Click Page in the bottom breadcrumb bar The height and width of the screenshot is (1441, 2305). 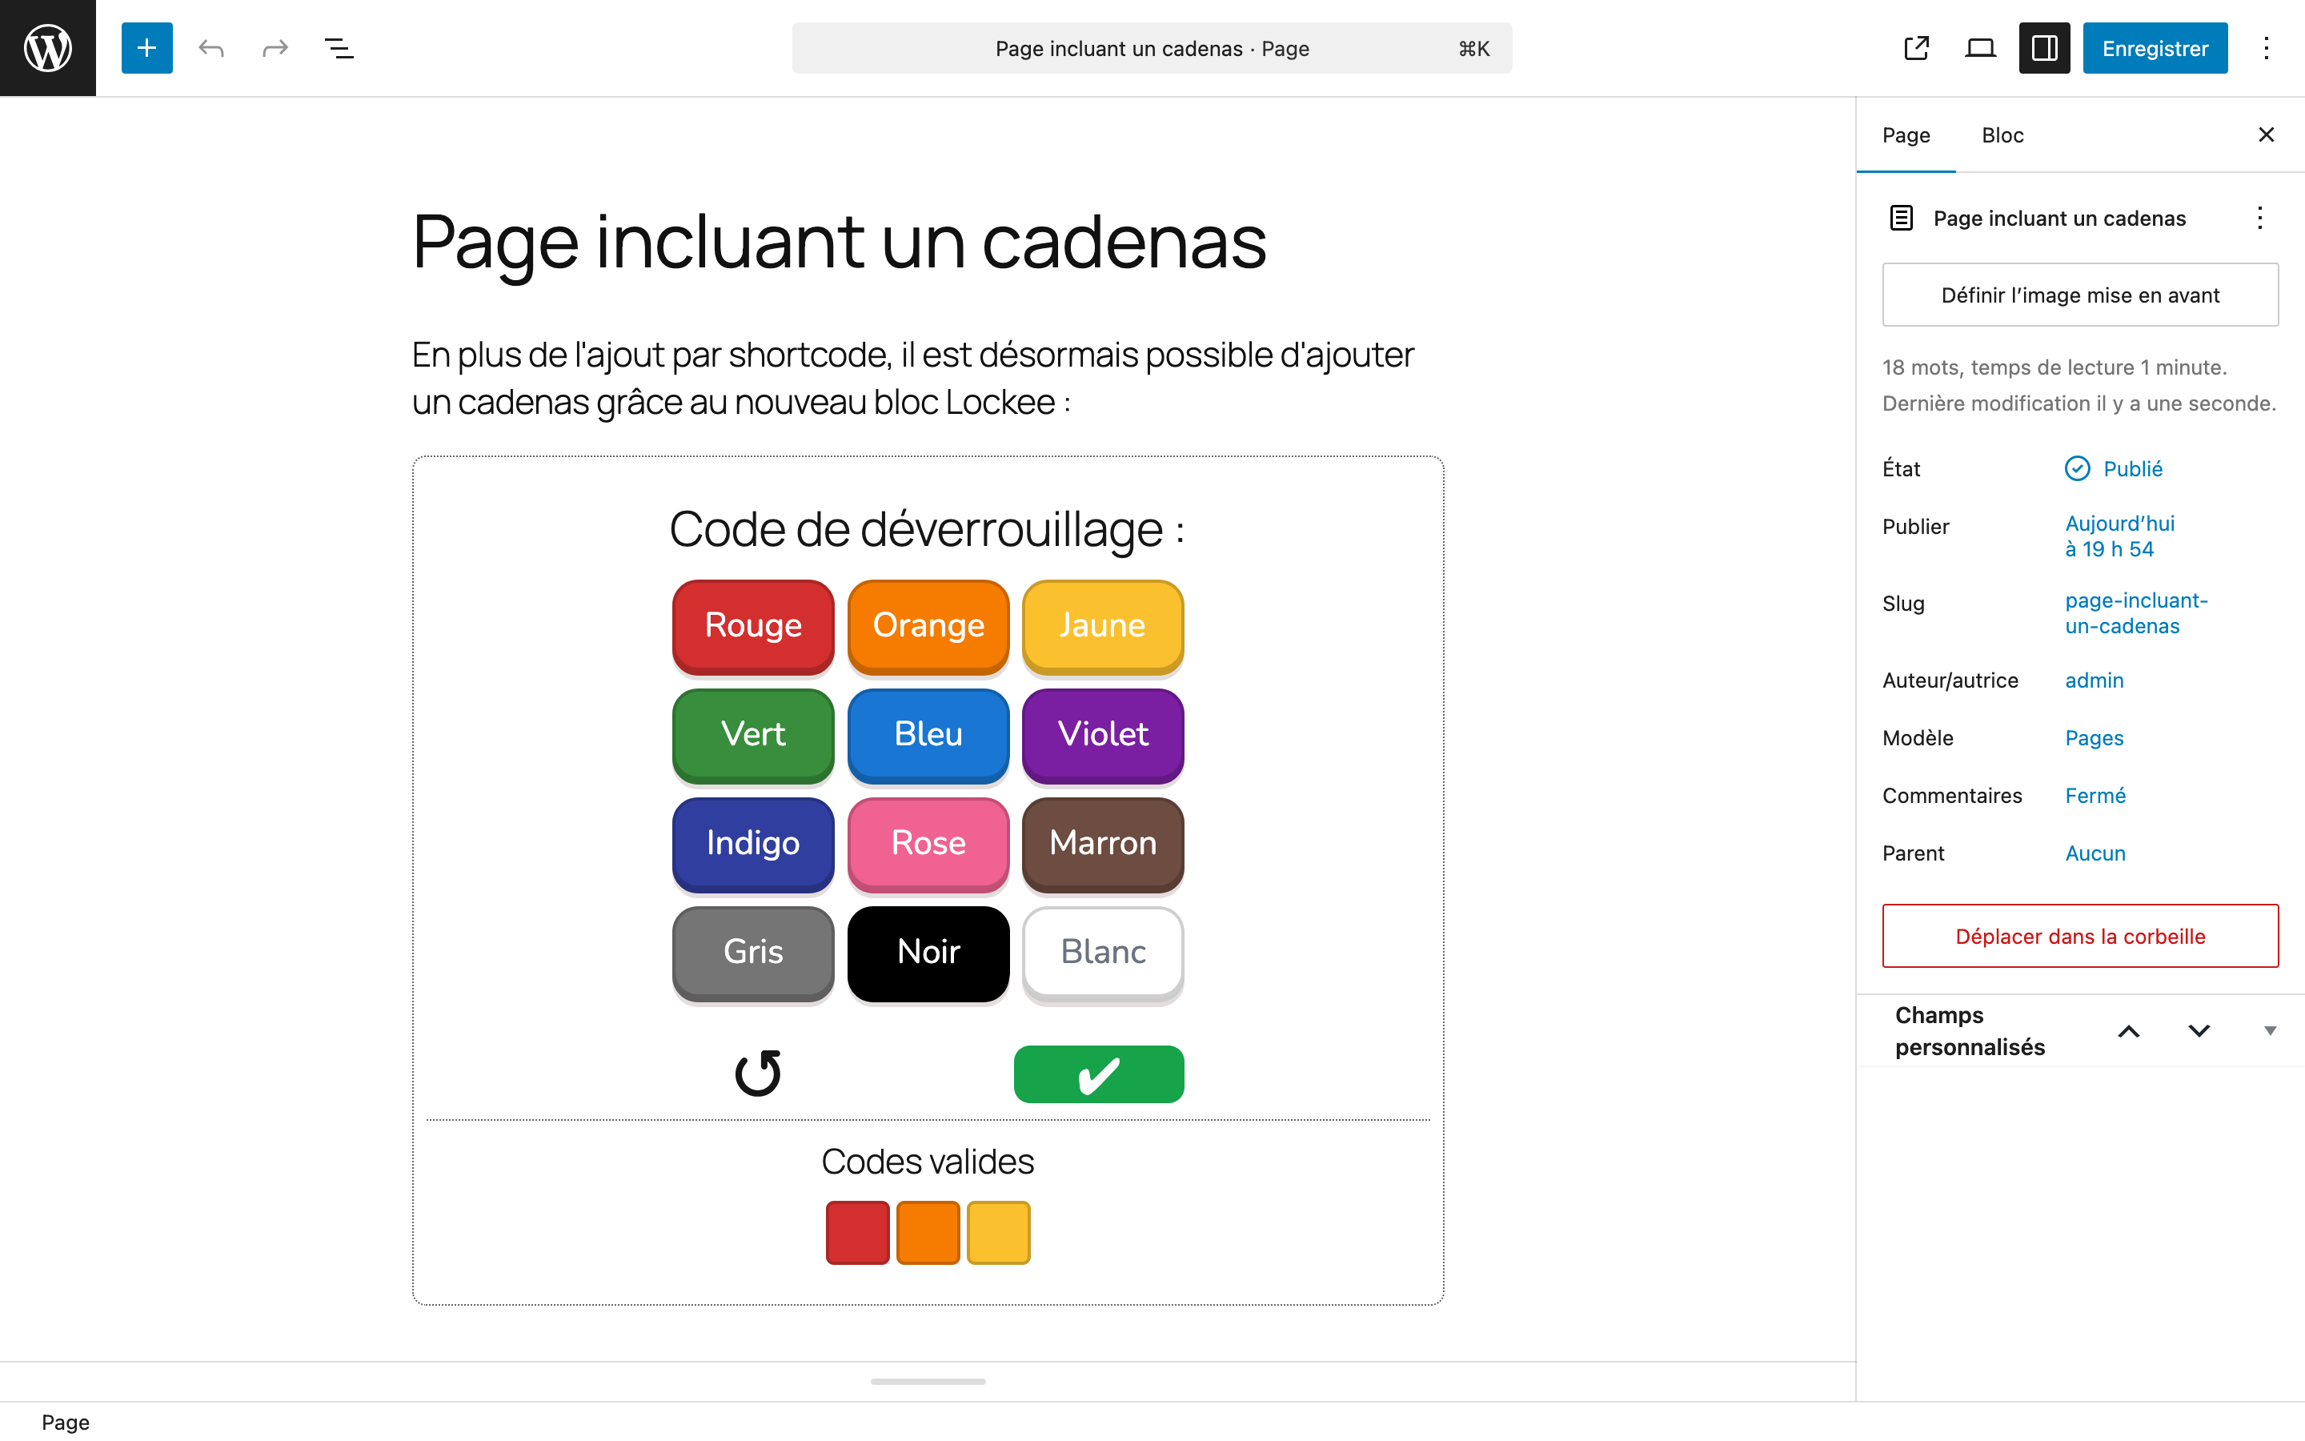coord(66,1421)
